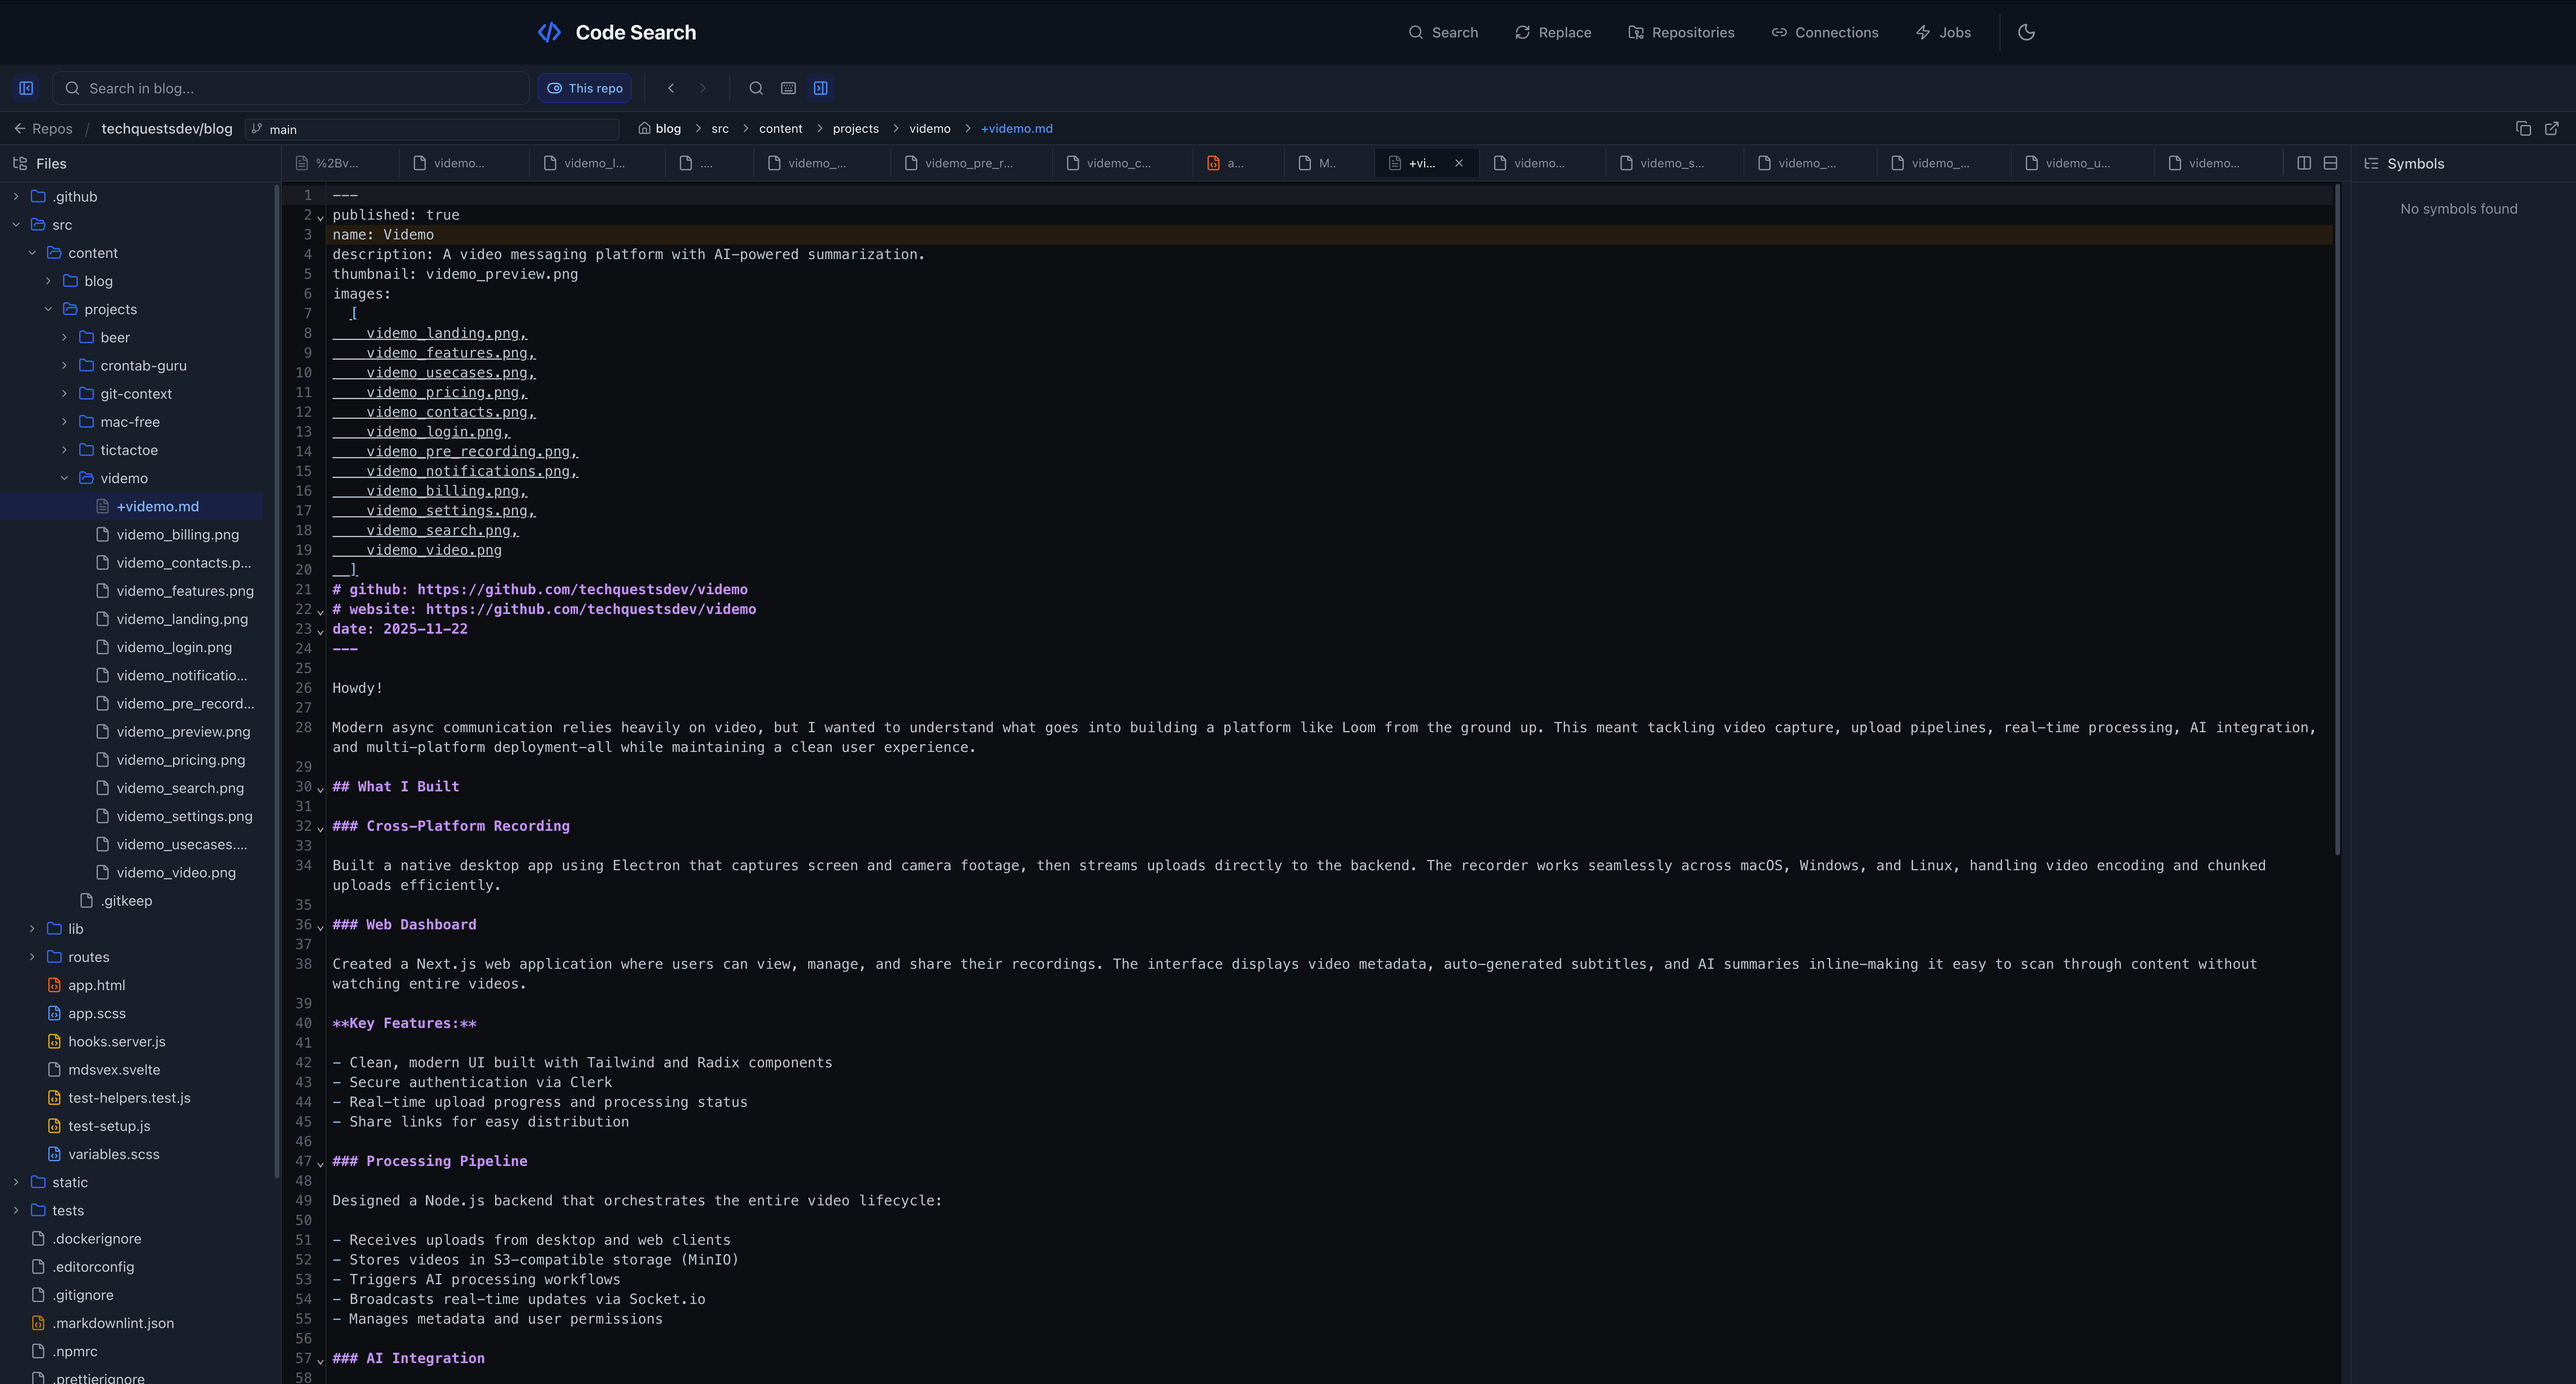Switch to dark/light mode with the moon icon
The image size is (2576, 1384).
2026,32
